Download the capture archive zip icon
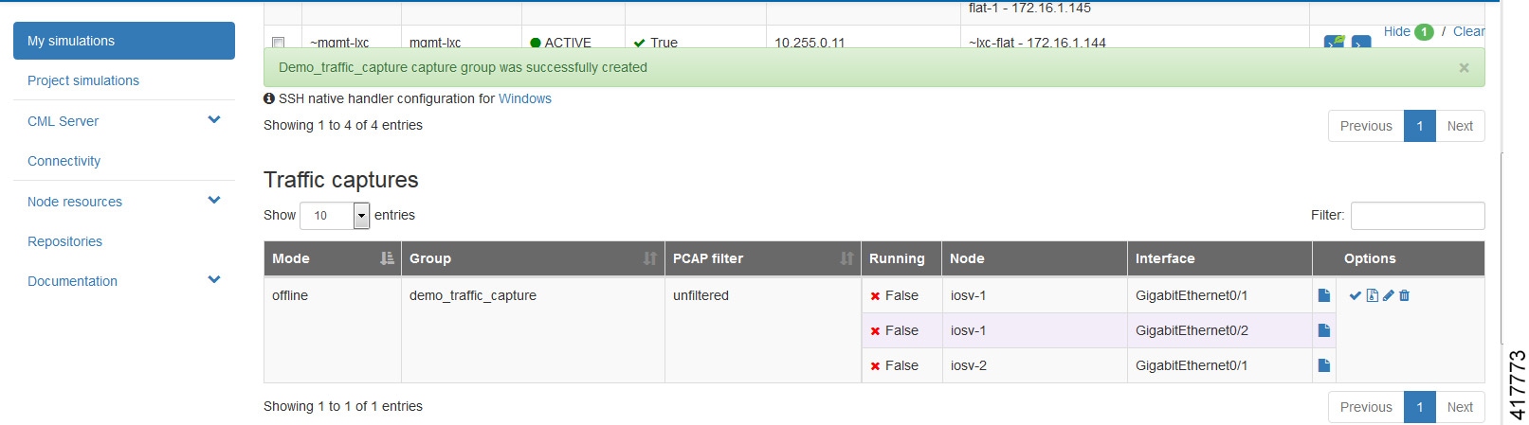The image size is (1529, 425). [1372, 295]
